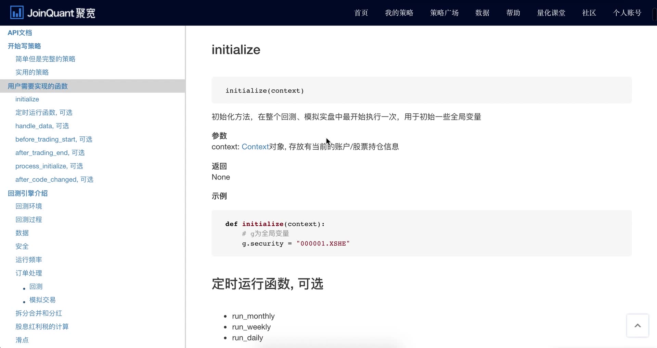Open 订单处理 in the sidebar
657x348 pixels.
coord(29,273)
